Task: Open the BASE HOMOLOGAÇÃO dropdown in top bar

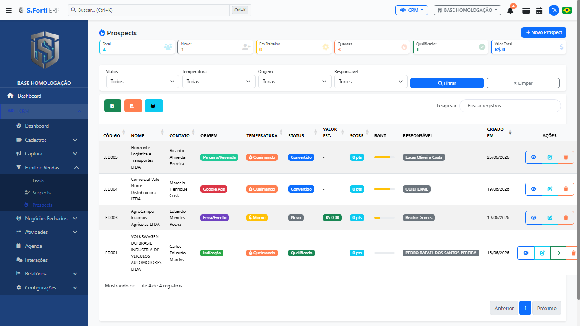Action: (x=467, y=10)
